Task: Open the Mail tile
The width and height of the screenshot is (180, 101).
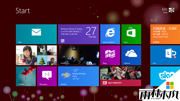Action: coord(36,34)
